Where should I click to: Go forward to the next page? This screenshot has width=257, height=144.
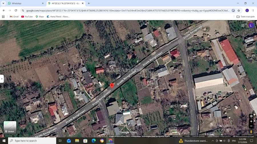(10, 11)
